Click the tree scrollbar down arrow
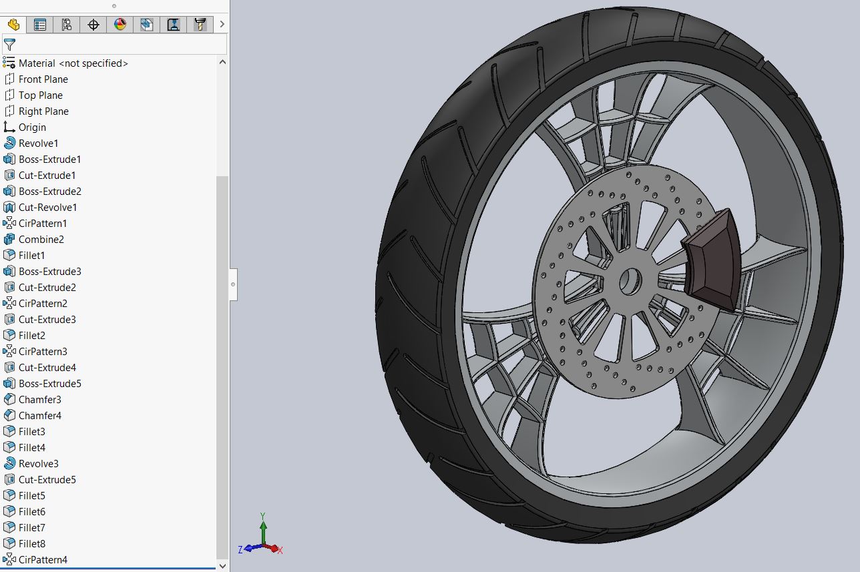 coord(222,565)
